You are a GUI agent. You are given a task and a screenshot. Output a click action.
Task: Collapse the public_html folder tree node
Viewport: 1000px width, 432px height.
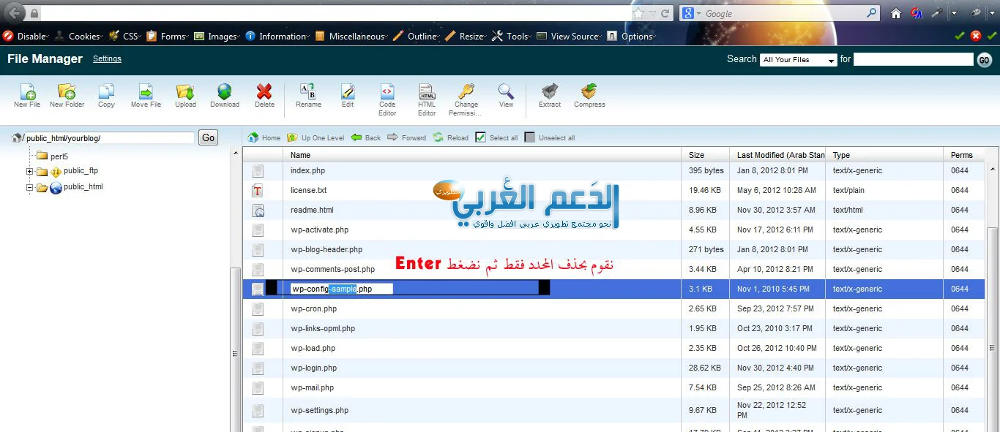(30, 188)
